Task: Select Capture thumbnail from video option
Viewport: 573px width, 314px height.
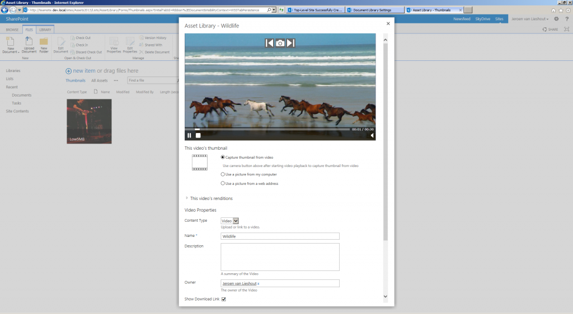Action: click(x=223, y=157)
